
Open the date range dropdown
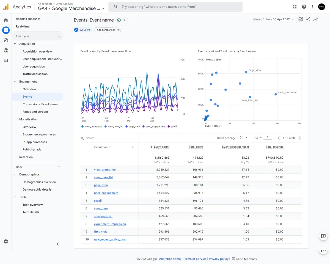[278, 19]
